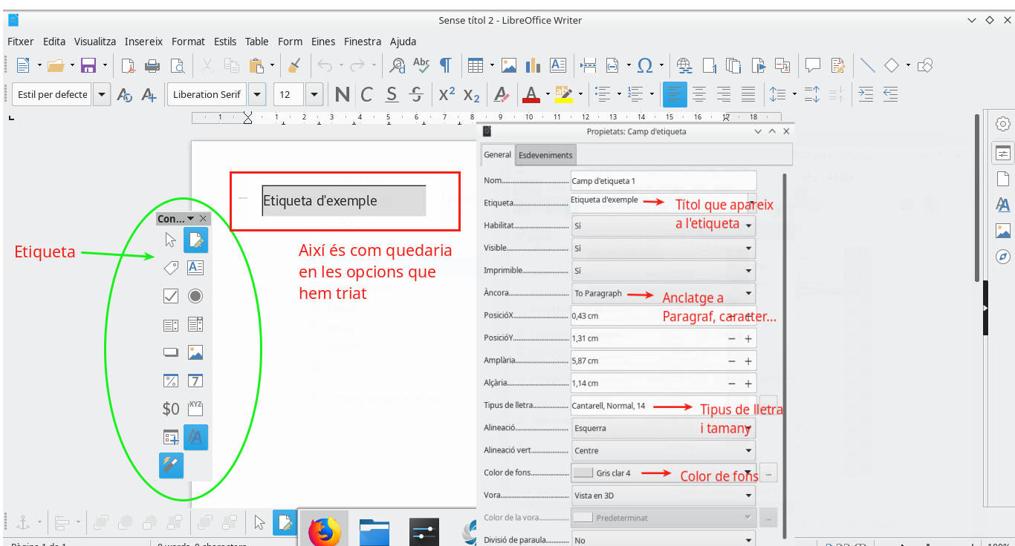Select the Text Box form control icon

point(195,268)
